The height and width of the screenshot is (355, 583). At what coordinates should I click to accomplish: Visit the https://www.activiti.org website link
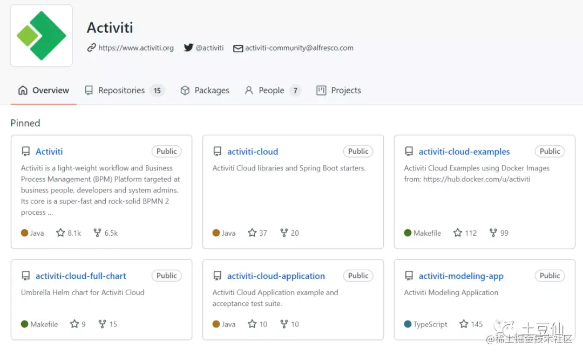(136, 47)
